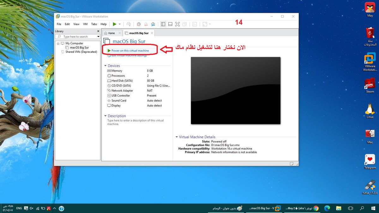The width and height of the screenshot is (379, 213).
Task: Enter full screen mode from toolbar
Action: click(x=177, y=24)
